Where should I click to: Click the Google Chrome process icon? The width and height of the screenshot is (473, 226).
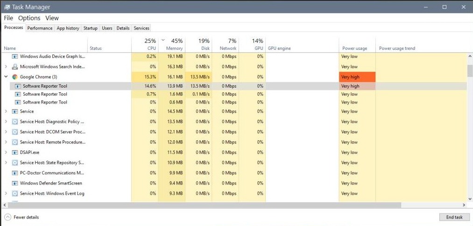click(15, 77)
